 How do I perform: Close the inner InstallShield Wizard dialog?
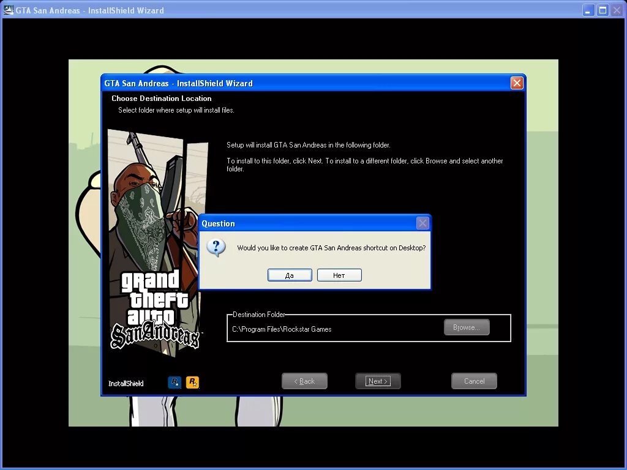(x=517, y=83)
